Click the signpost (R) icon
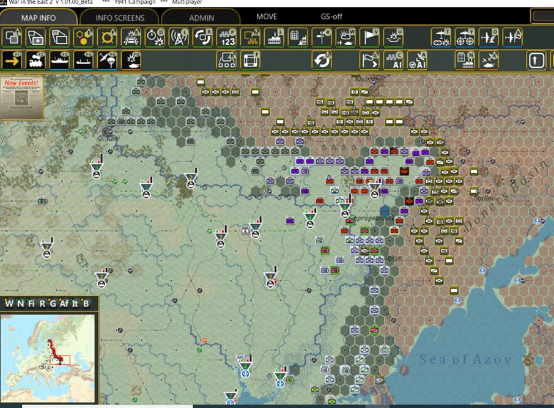 pos(322,37)
